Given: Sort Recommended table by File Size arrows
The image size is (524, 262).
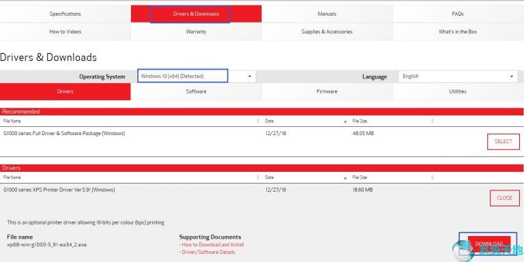Looking at the screenshot, I should point(433,121).
